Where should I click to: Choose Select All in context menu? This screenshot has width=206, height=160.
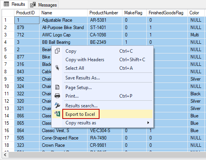[102, 68]
